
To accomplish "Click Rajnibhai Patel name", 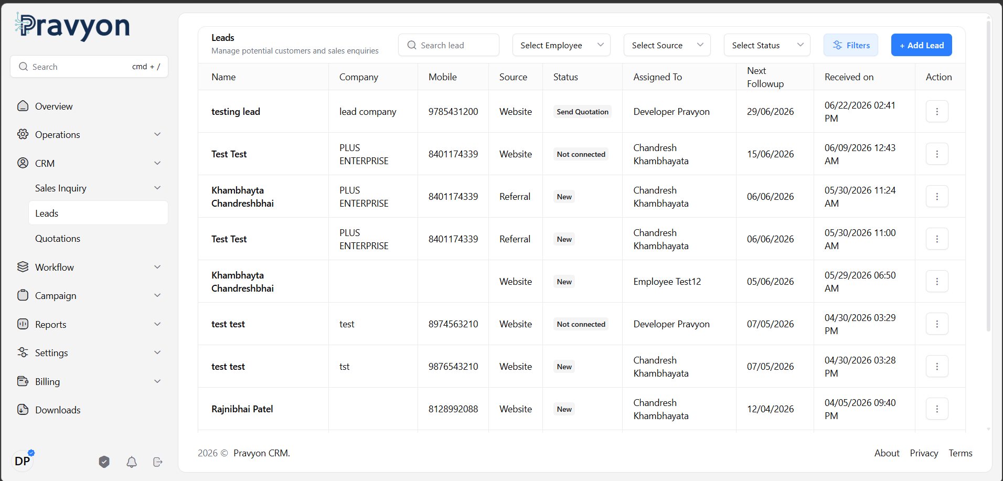I will pos(242,409).
